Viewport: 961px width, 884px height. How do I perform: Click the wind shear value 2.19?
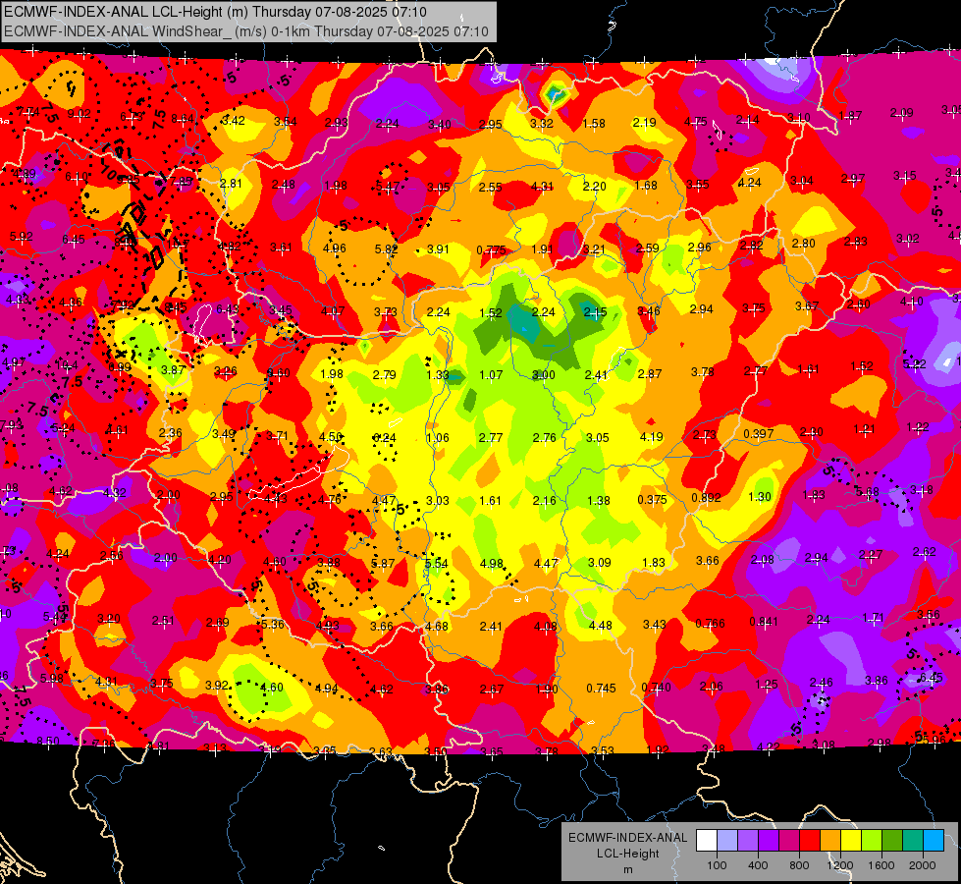pos(645,122)
